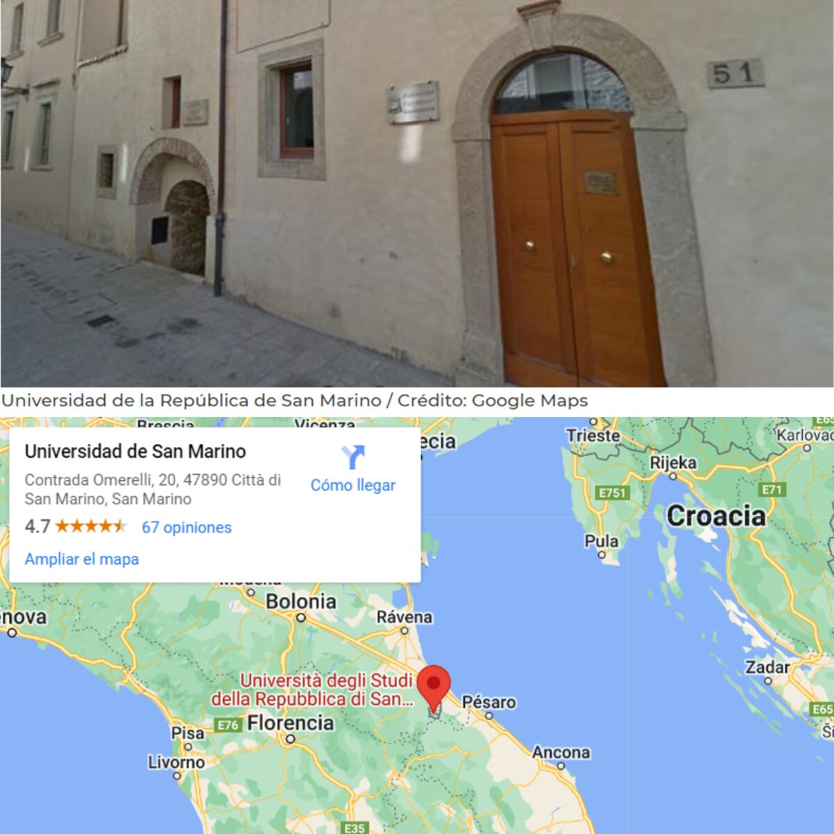Open the Ampliar el mapa link
Image resolution: width=834 pixels, height=834 pixels.
click(x=82, y=559)
